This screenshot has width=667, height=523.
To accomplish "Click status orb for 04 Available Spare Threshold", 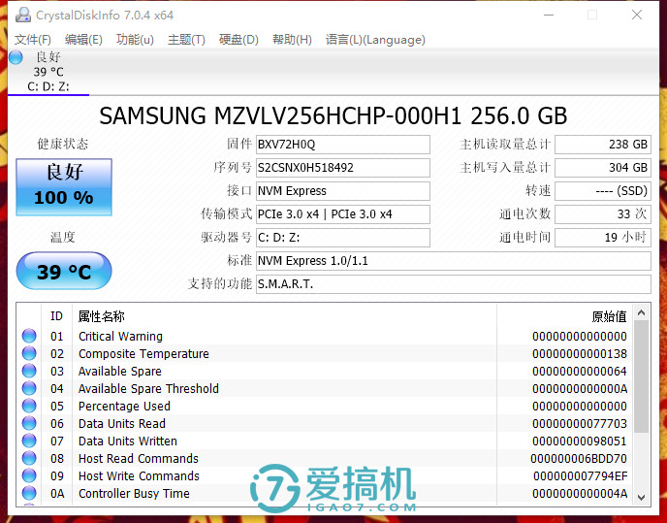I will pyautogui.click(x=29, y=388).
